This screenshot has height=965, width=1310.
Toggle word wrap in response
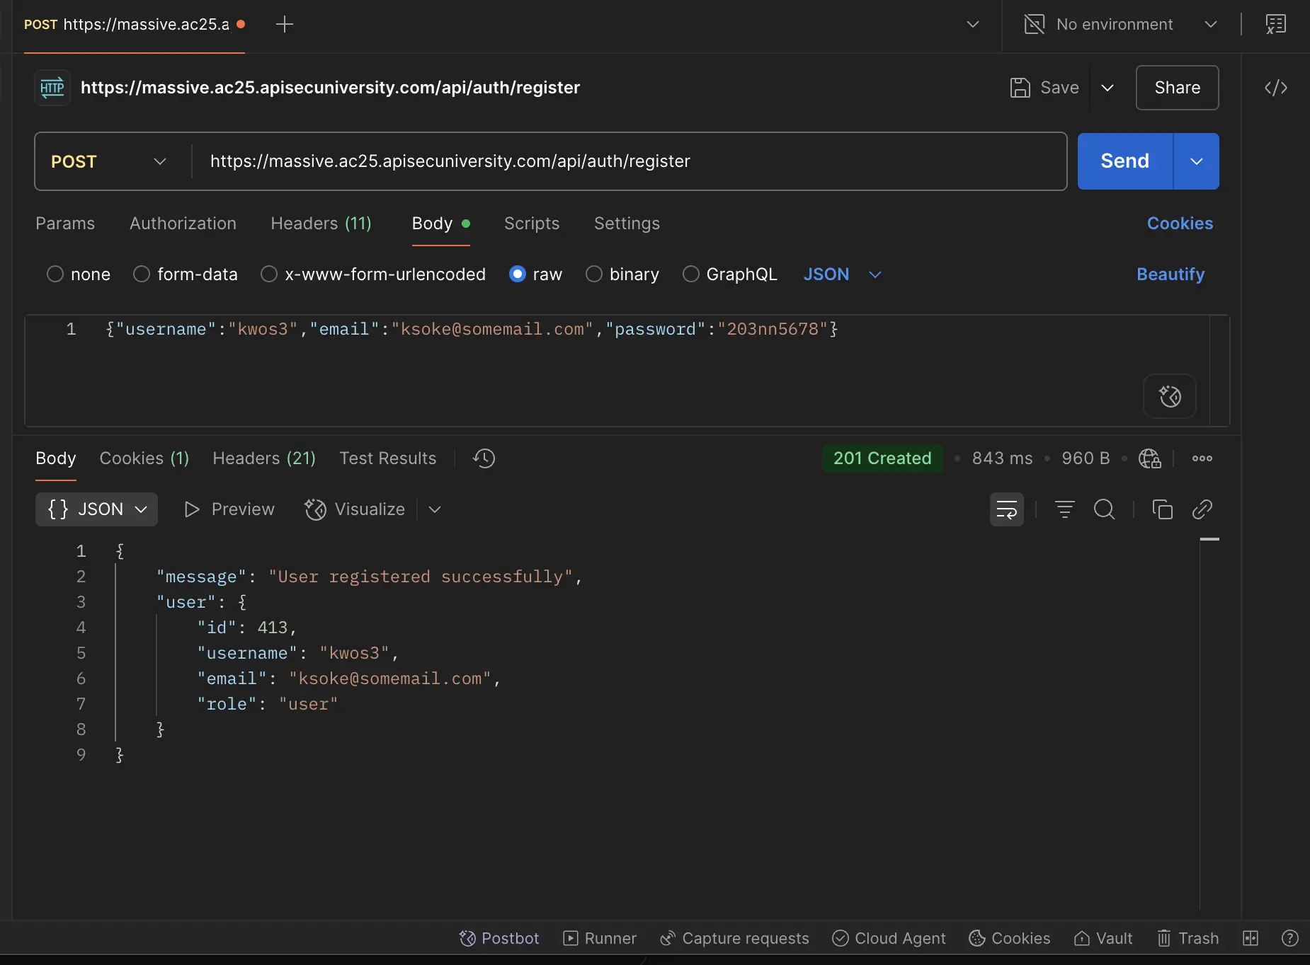point(1007,509)
